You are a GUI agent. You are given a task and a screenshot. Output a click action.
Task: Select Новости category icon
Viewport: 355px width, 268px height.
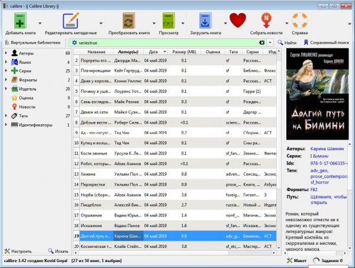click(x=14, y=106)
